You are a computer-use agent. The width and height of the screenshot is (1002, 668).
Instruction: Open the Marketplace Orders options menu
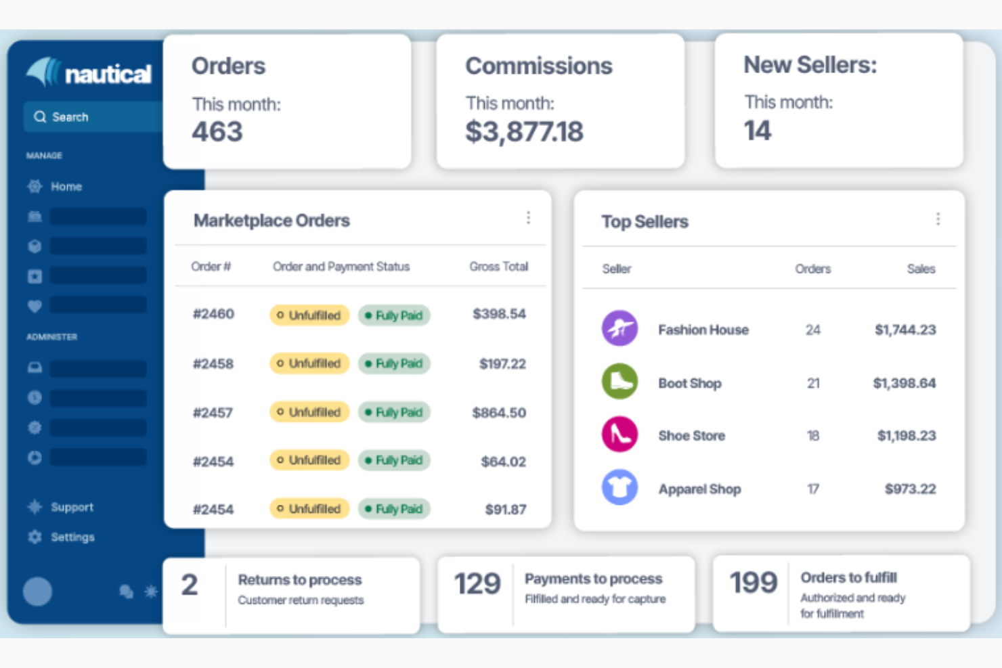529,218
